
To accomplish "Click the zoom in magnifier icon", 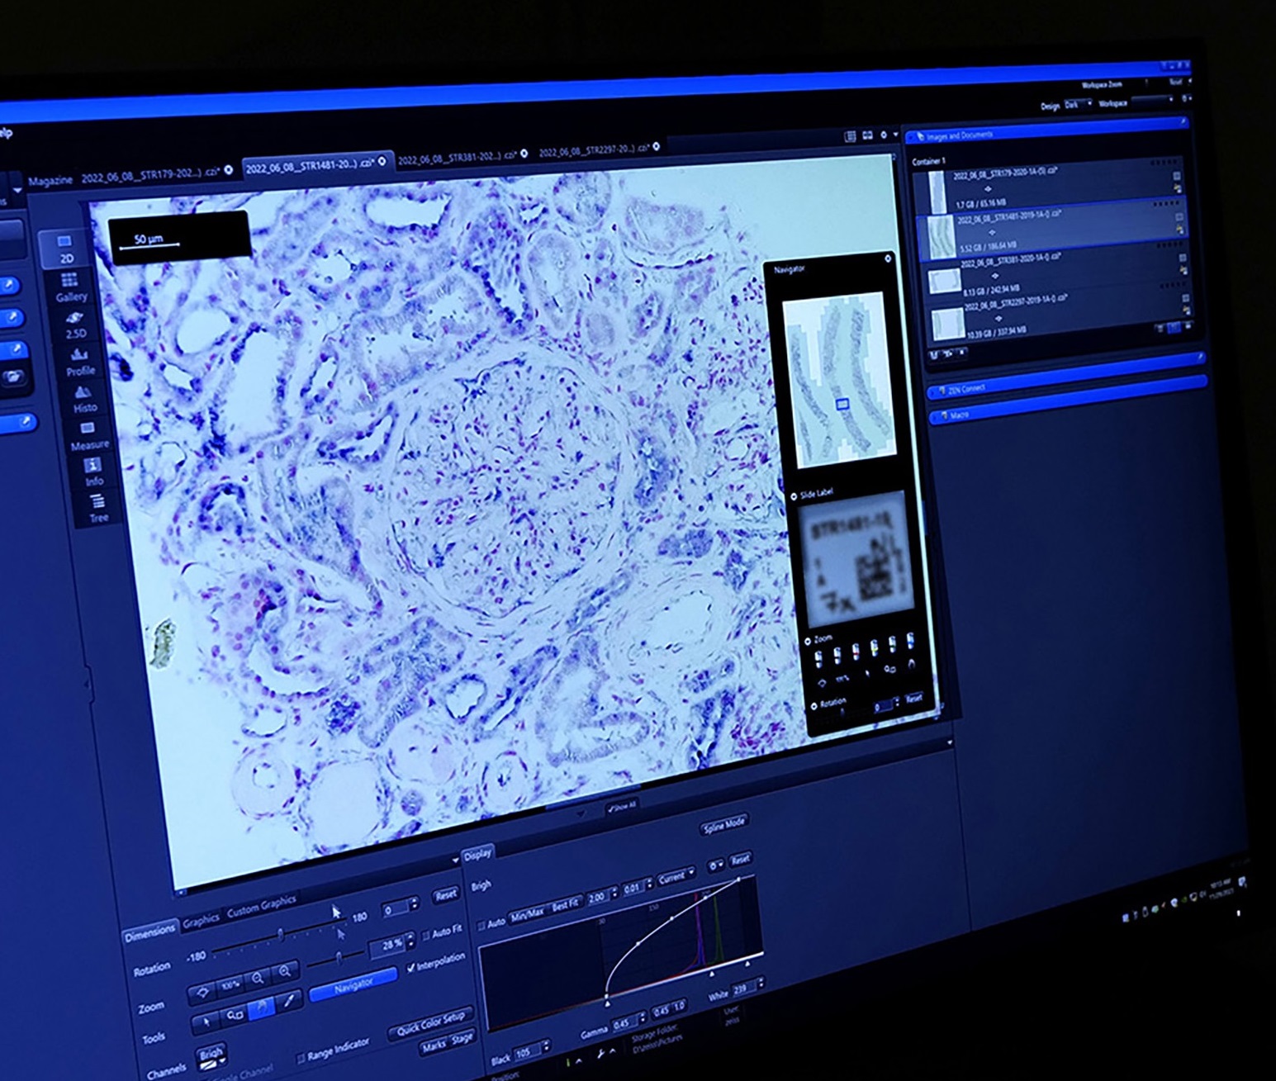I will (x=285, y=972).
